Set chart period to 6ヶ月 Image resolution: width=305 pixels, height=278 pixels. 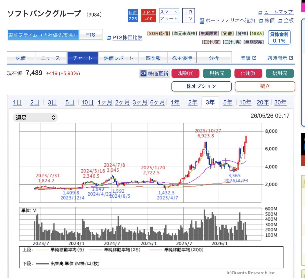coord(158,102)
